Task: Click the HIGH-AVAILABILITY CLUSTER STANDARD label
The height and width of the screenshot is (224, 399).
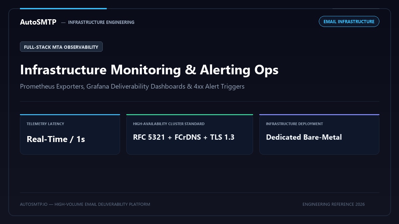Action: click(x=169, y=124)
